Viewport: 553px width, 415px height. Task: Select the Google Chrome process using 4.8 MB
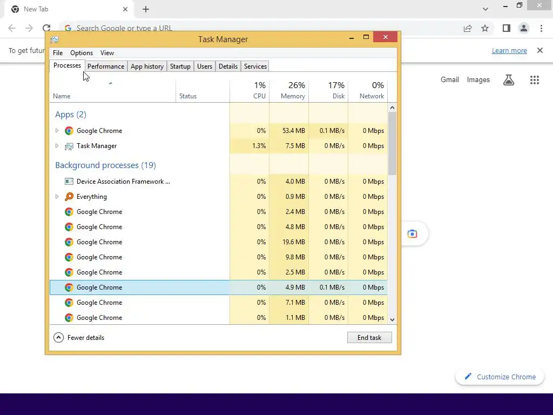tap(218, 227)
